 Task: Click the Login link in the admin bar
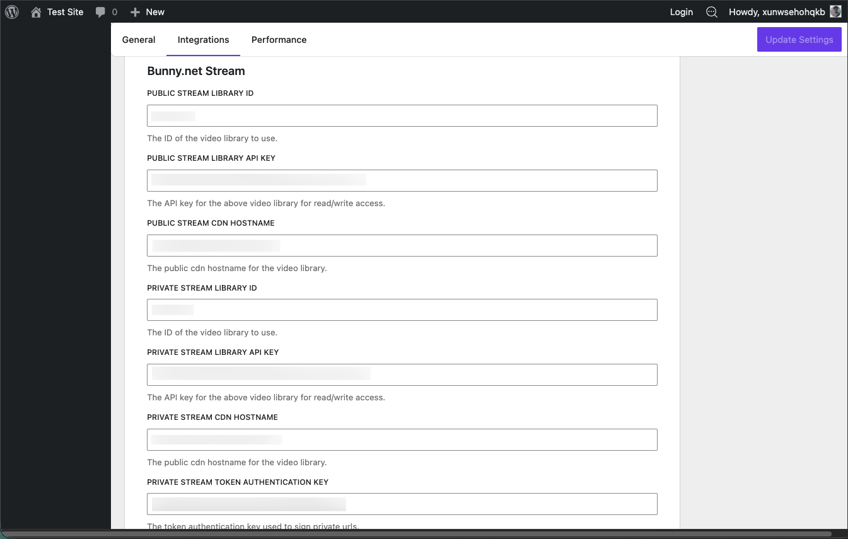[x=681, y=11]
